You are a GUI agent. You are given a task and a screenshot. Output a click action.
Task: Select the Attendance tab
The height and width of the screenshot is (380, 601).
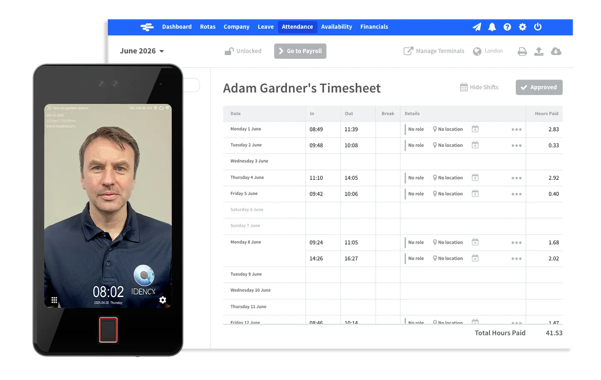pos(297,27)
